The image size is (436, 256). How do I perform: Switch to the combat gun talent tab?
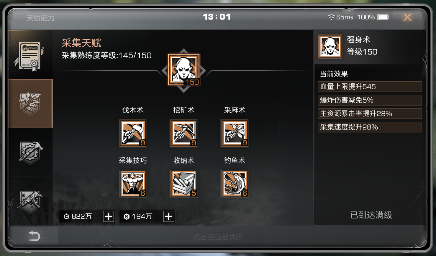[30, 201]
